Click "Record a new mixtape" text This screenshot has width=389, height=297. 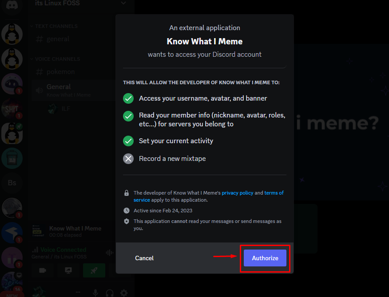[x=172, y=159]
